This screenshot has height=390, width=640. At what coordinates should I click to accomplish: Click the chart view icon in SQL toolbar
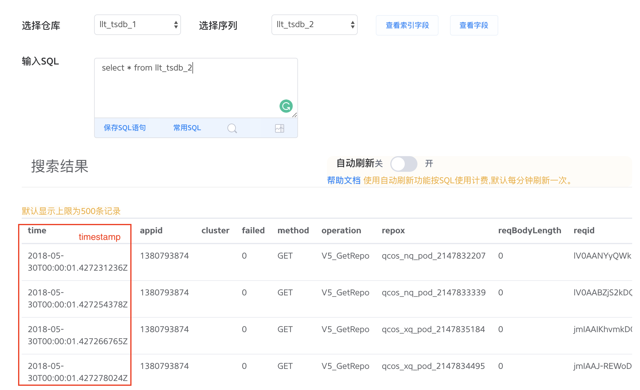tap(280, 128)
